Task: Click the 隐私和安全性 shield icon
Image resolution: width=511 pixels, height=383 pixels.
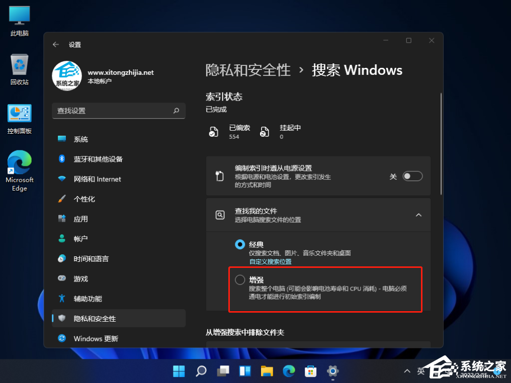Action: coord(62,318)
